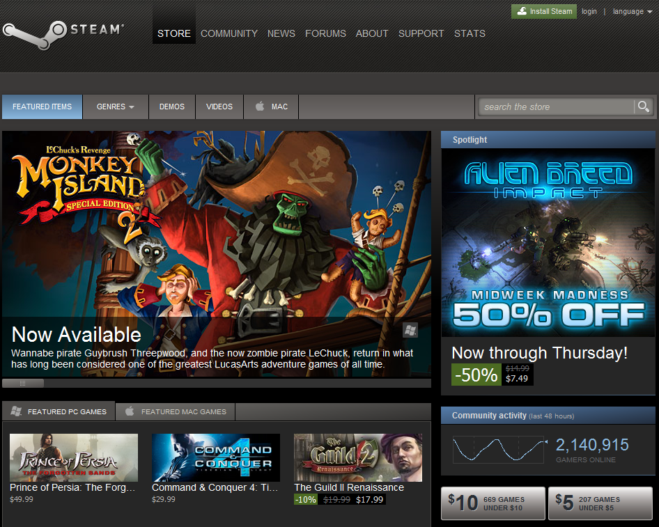
Task: Click the Now through Thursday! heading
Action: click(540, 353)
